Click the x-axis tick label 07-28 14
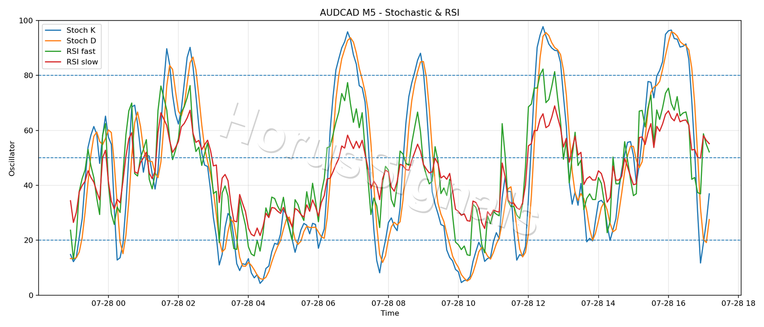Screen dimensions: 764x327 (x=598, y=303)
